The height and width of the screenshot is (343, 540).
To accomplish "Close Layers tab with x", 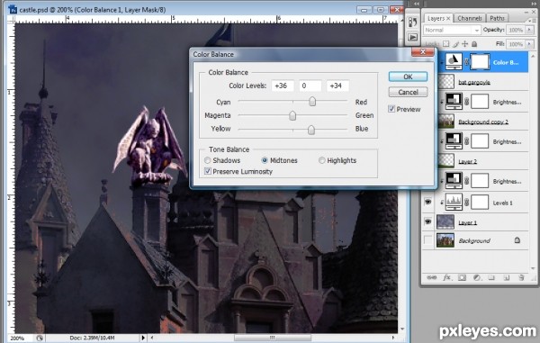I will point(448,19).
